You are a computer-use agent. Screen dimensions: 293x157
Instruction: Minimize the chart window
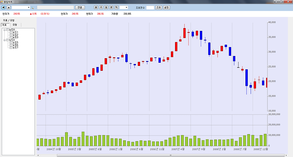[x=277, y=2]
